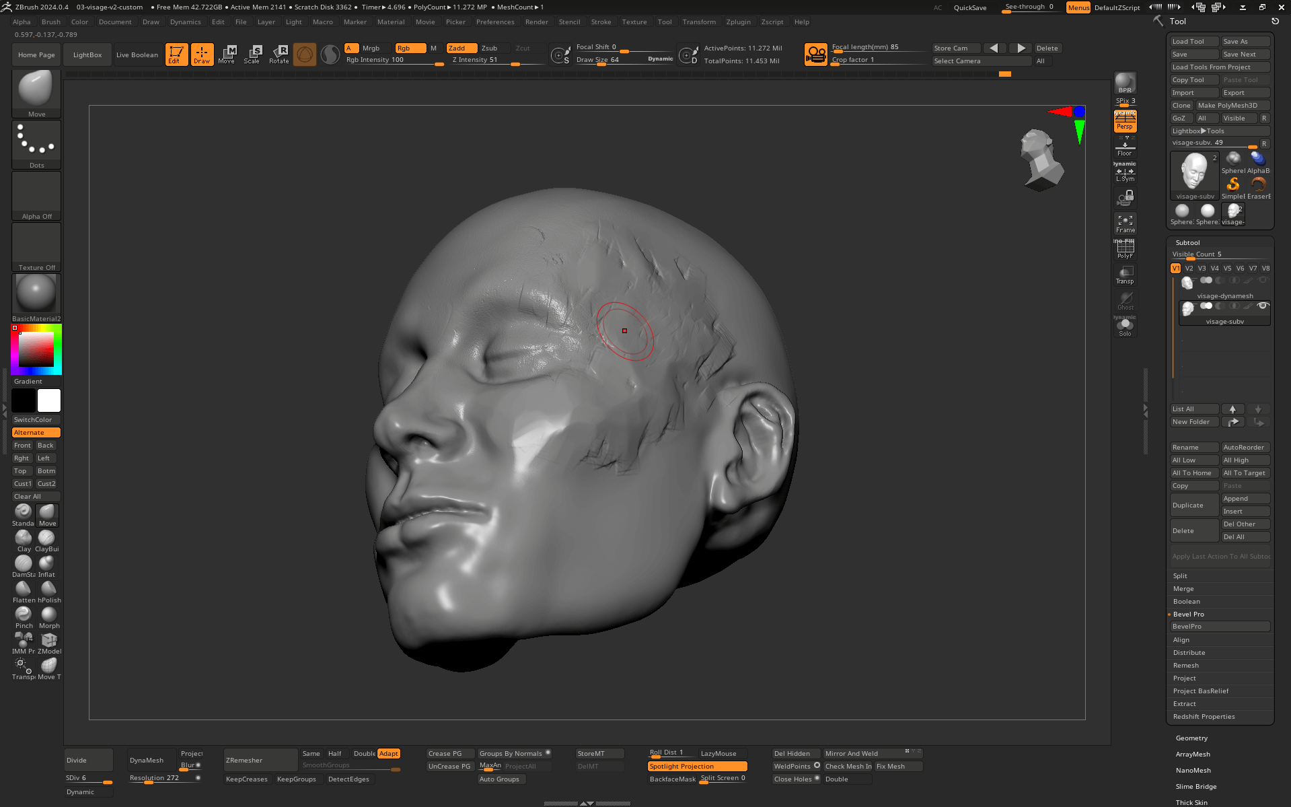The width and height of the screenshot is (1291, 807).
Task: Click the BPR render icon
Action: pos(1125,83)
